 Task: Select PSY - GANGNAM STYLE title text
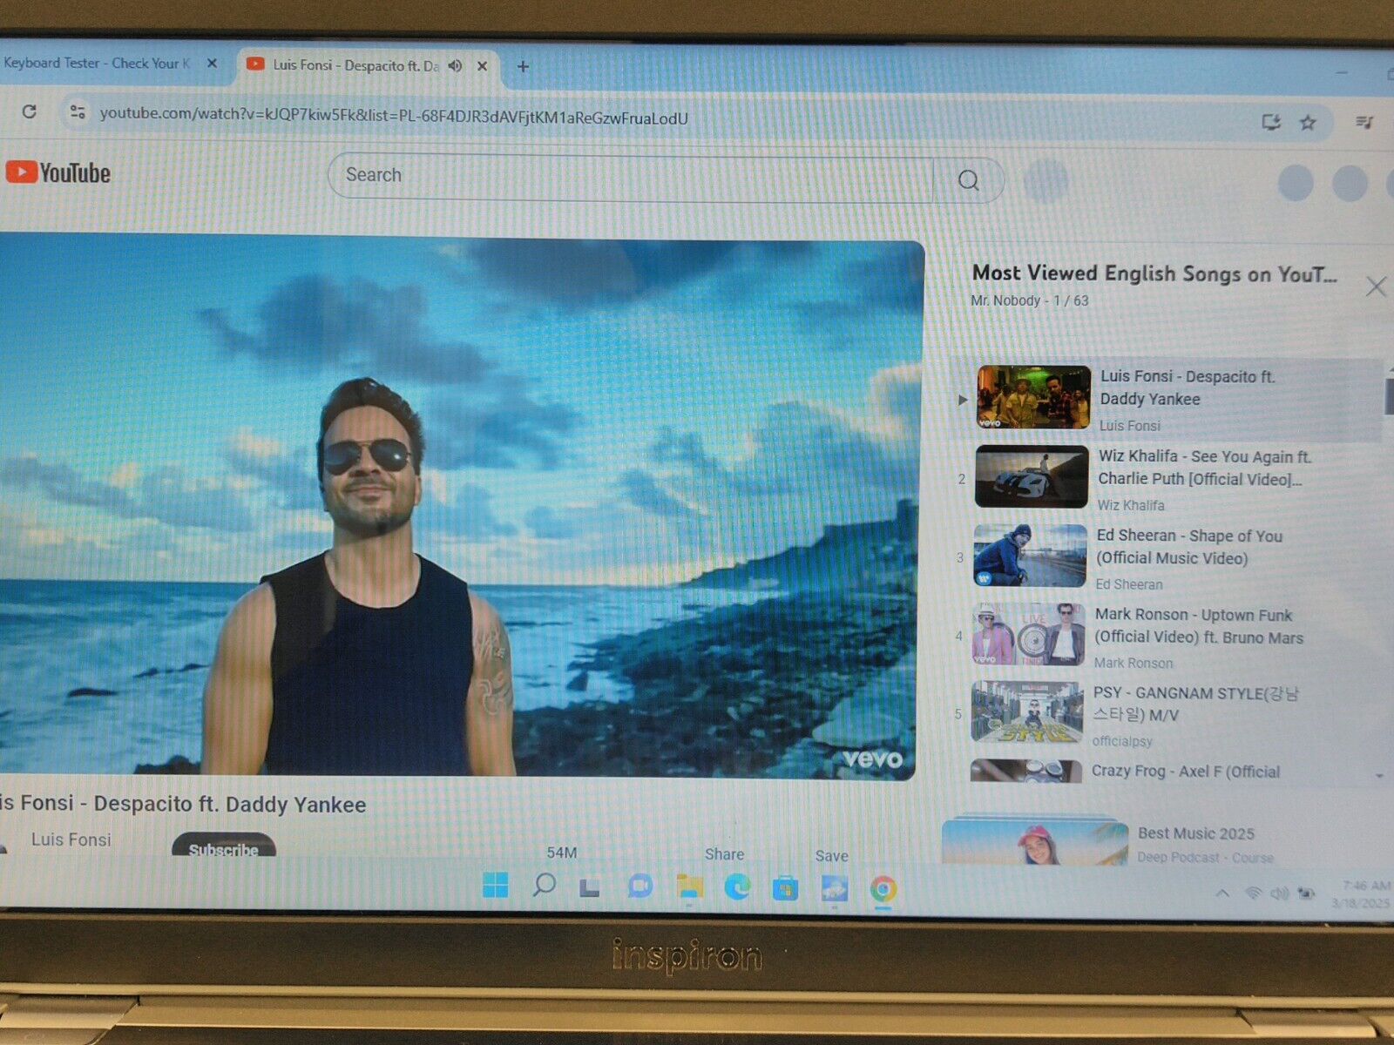pyautogui.click(x=1196, y=704)
